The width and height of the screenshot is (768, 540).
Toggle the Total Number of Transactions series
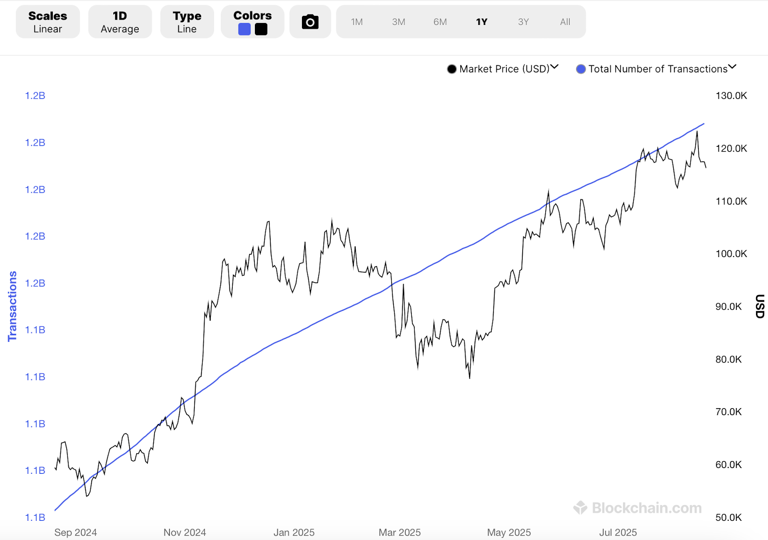[x=658, y=69]
